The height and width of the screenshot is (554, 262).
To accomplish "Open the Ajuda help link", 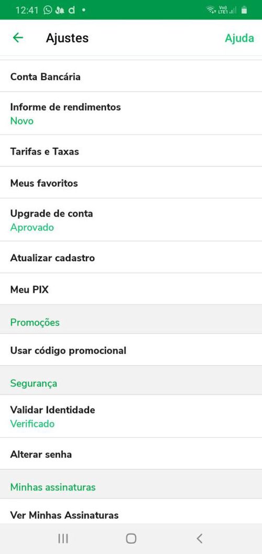I will pyautogui.click(x=239, y=38).
